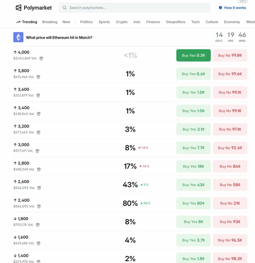
Task: Click Buy Yes 3.1¢ for the 3,200 market
Action: tap(193, 129)
